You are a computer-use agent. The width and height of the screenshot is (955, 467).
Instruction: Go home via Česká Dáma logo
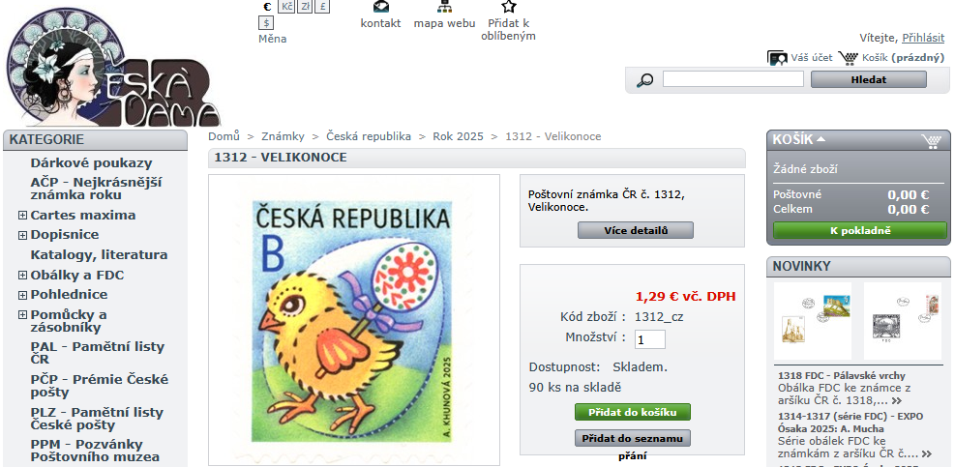(113, 67)
